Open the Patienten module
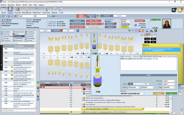The image size is (184, 115). 11,10
